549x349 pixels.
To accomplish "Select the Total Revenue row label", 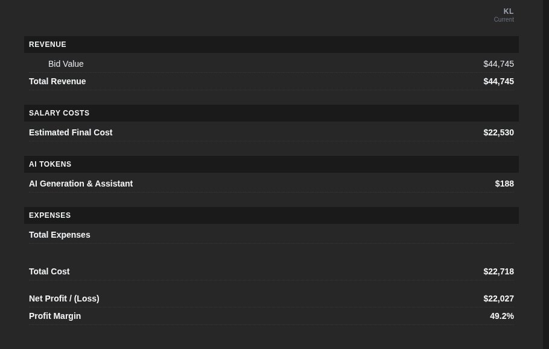I will [57, 81].
